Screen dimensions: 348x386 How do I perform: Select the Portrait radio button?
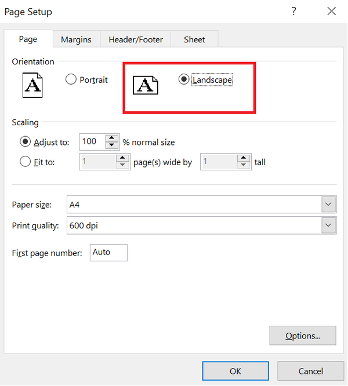pyautogui.click(x=71, y=79)
